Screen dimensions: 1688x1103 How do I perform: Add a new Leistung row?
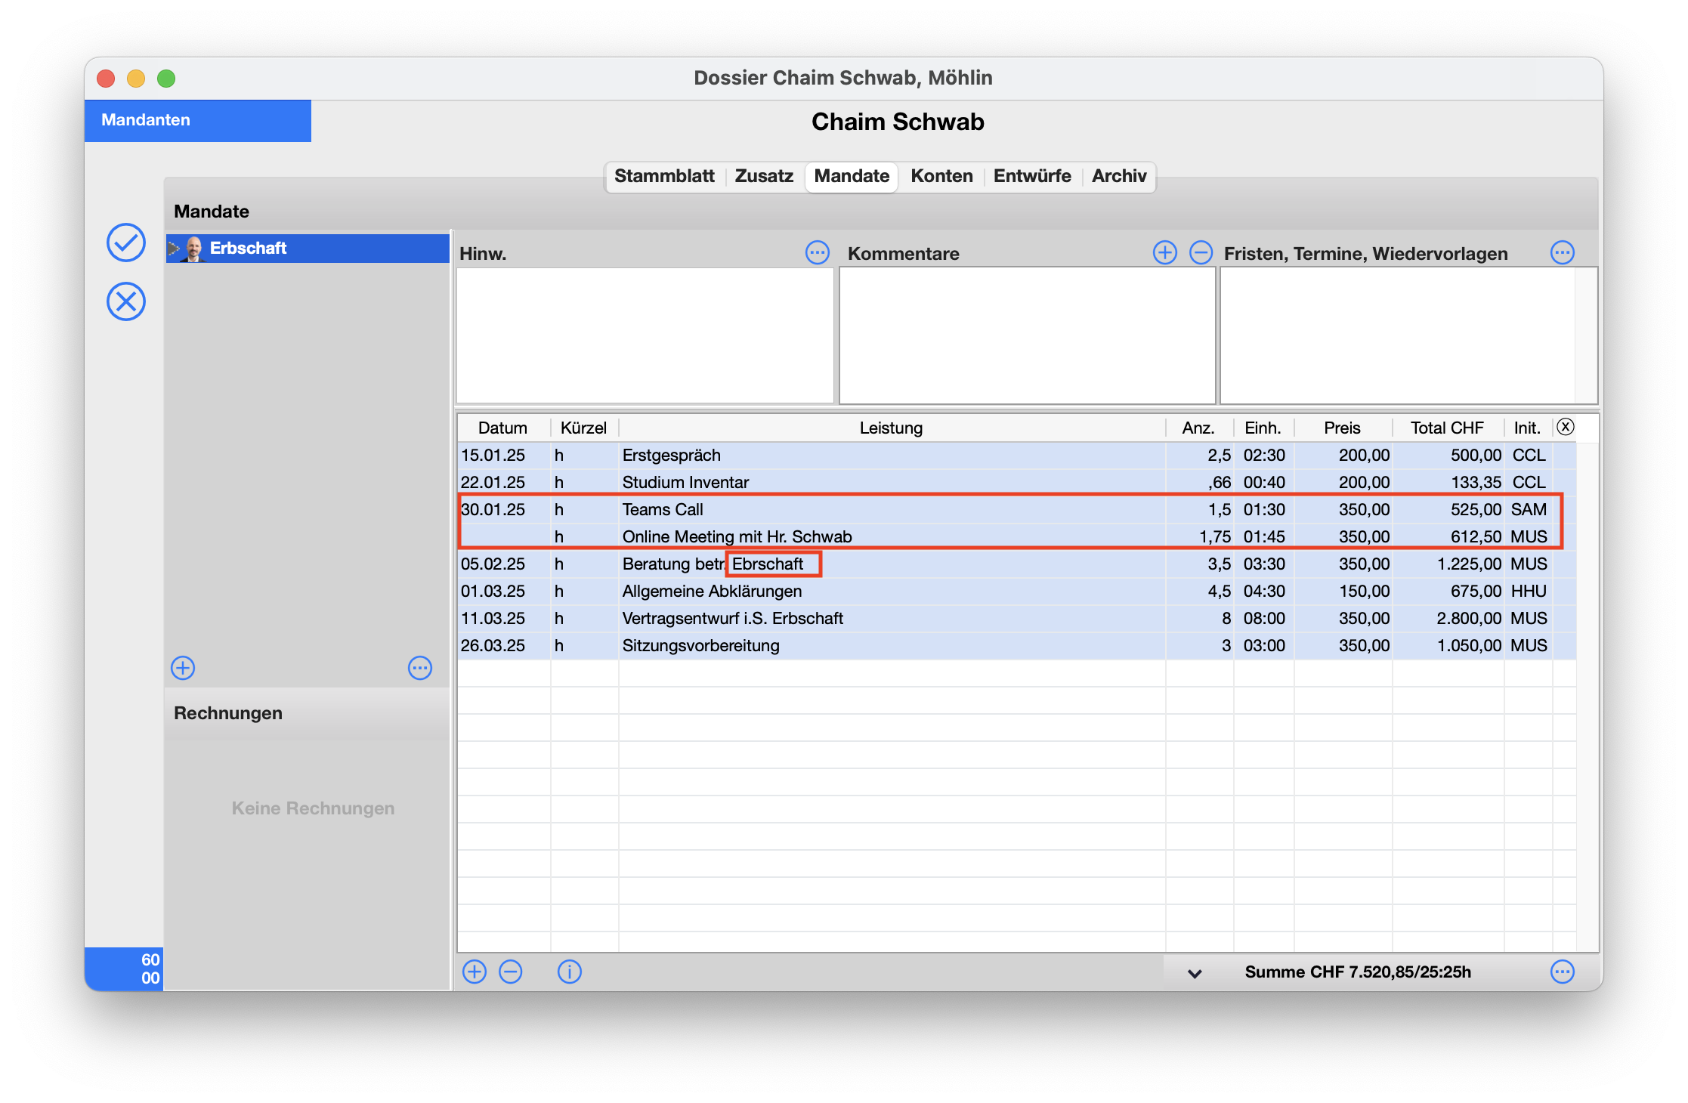tap(475, 972)
